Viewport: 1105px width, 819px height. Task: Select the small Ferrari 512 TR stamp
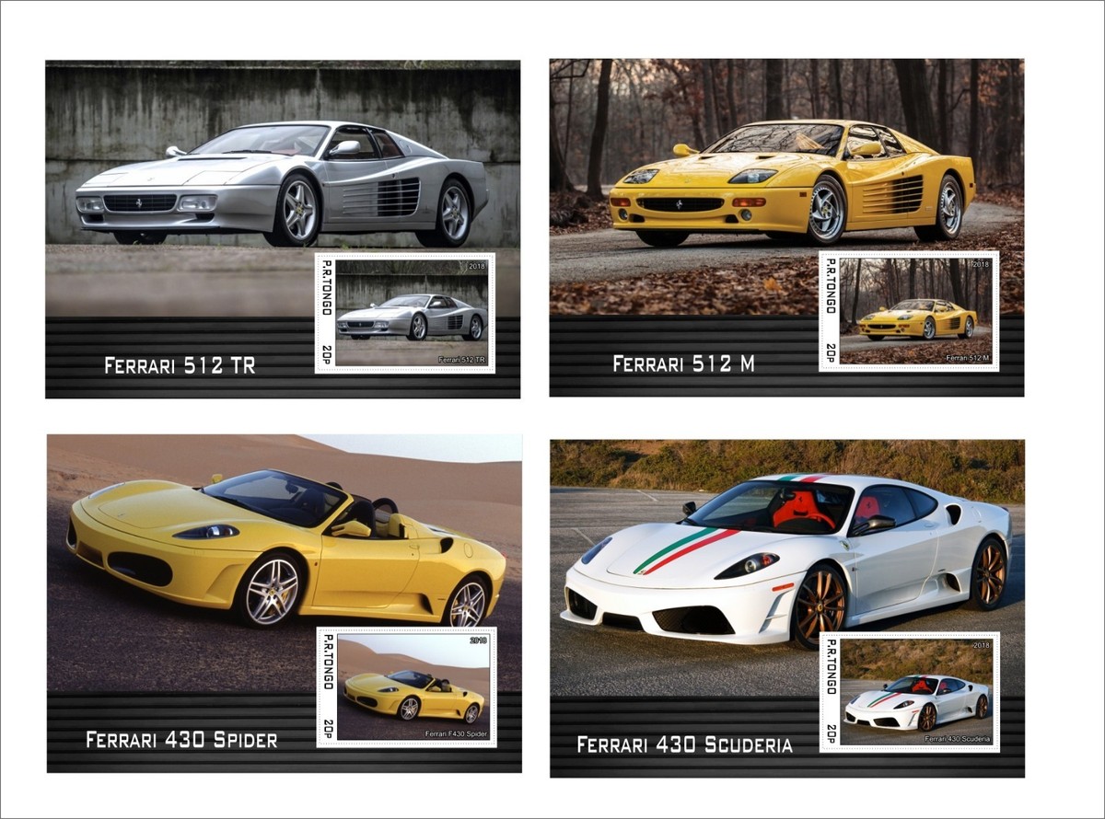coord(405,313)
